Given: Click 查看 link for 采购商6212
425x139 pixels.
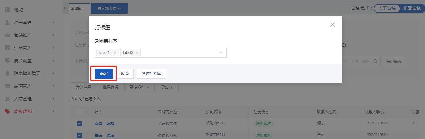Looking at the screenshot, I should click(x=98, y=124).
